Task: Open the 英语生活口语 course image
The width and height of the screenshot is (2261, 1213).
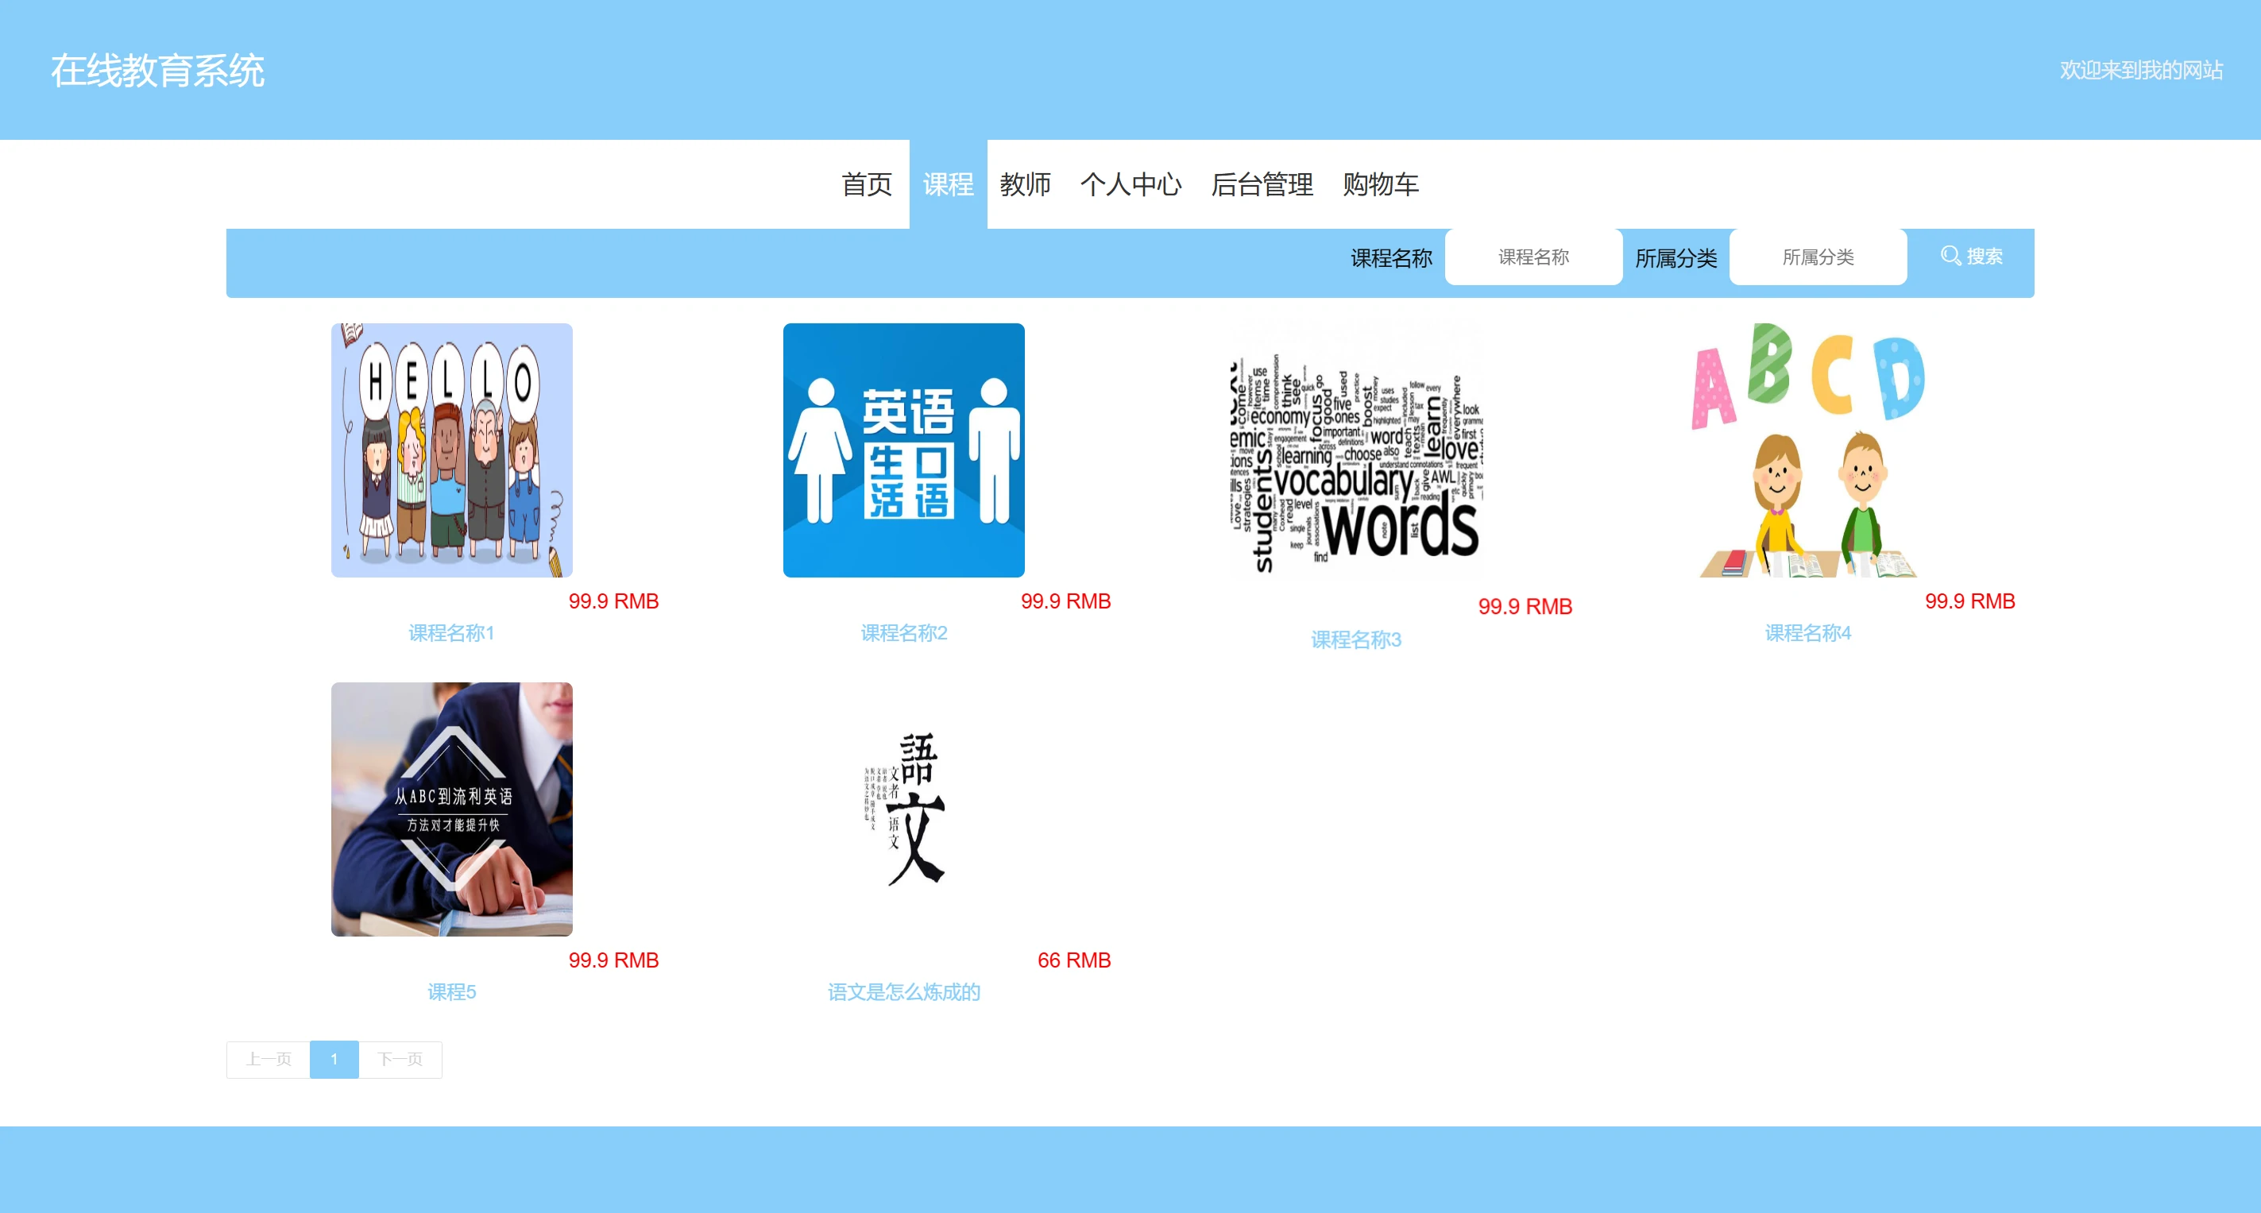Action: pos(903,450)
